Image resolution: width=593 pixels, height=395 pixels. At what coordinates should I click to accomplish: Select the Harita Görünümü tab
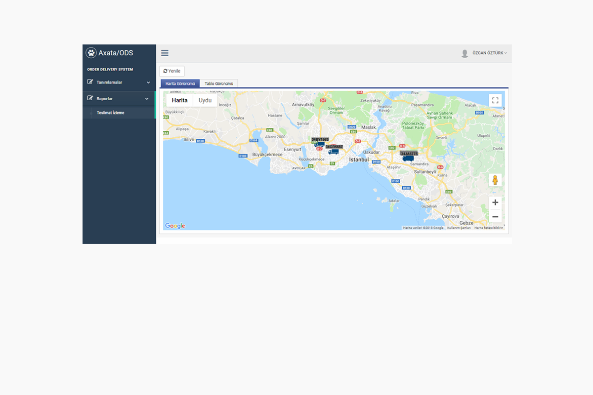click(180, 84)
